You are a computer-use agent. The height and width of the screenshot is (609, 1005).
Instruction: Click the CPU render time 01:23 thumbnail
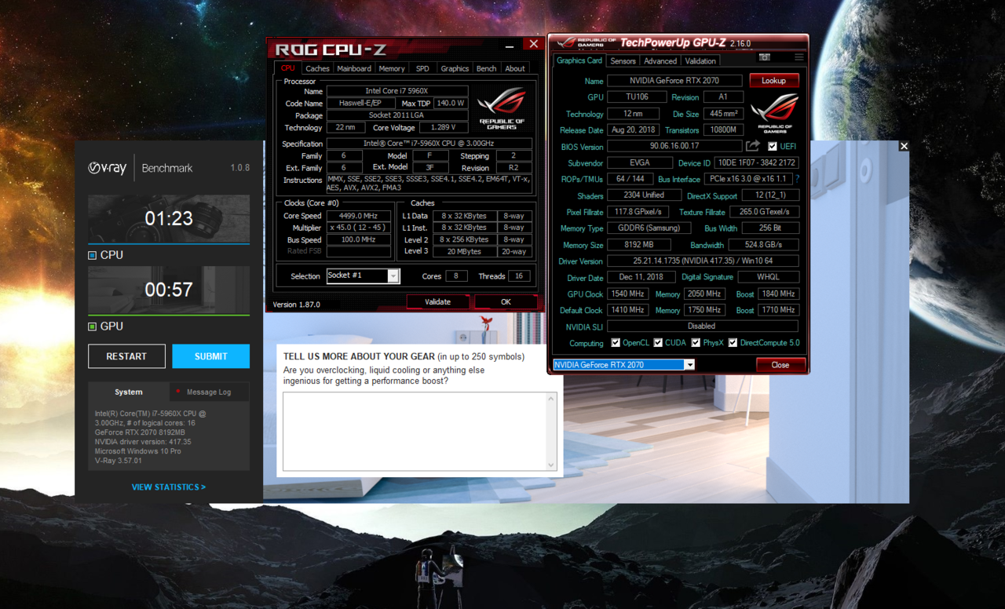169,218
